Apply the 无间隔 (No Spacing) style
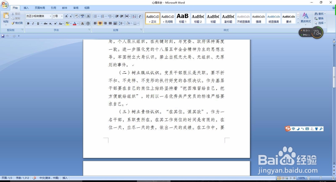This screenshot has height=182, width=336. (168, 18)
